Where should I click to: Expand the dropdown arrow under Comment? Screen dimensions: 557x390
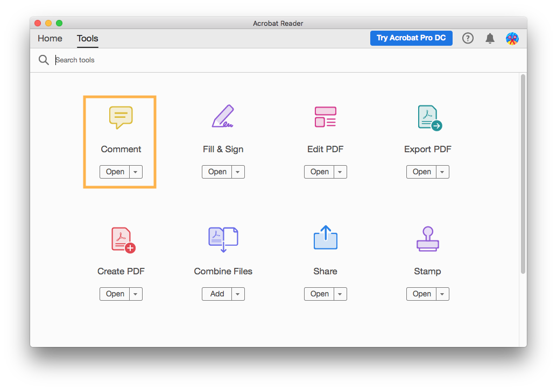[x=136, y=172]
